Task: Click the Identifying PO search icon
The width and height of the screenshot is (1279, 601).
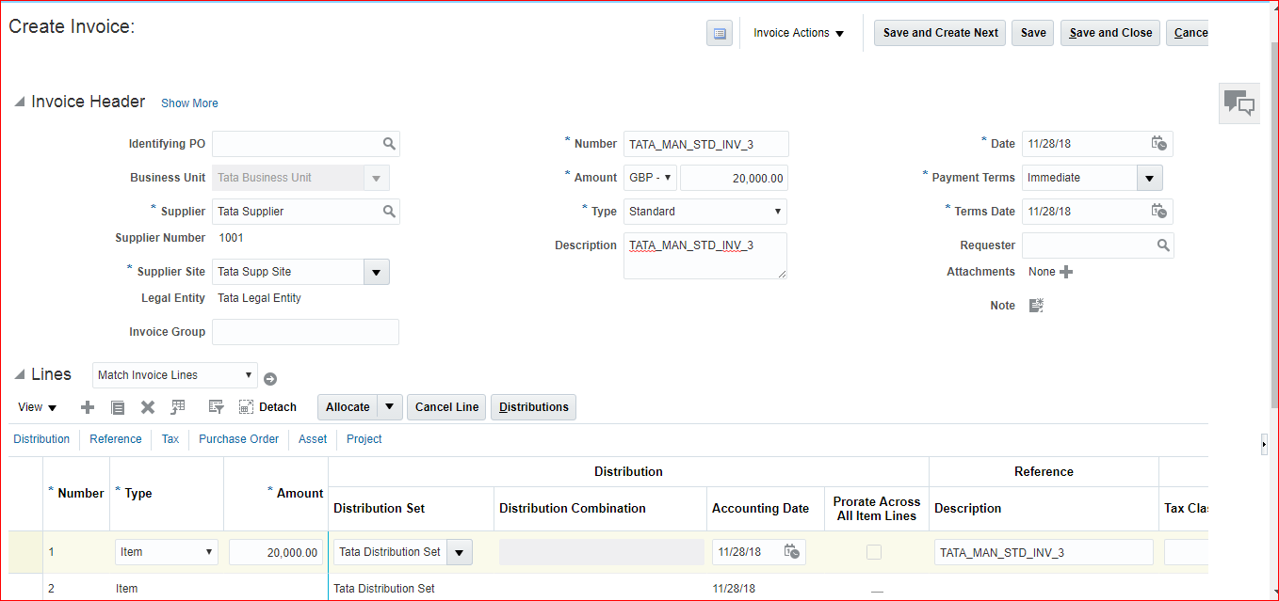Action: tap(389, 144)
